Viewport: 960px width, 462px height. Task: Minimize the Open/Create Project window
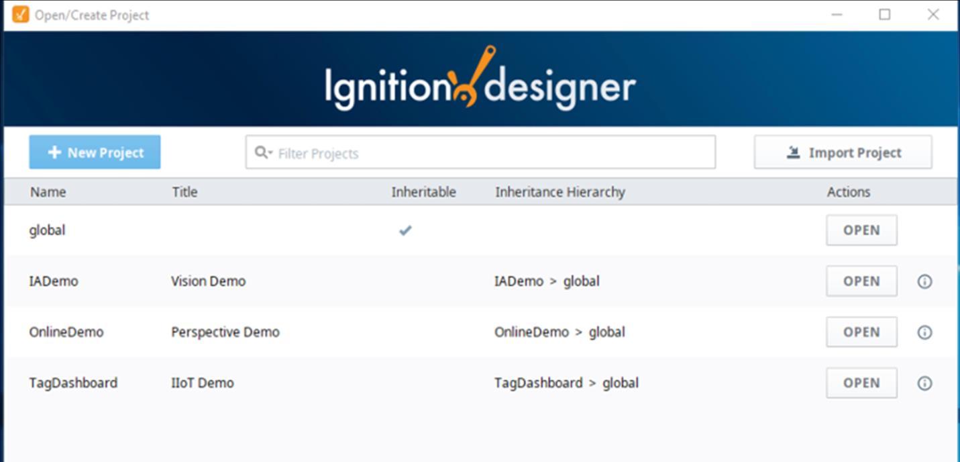pos(837,14)
